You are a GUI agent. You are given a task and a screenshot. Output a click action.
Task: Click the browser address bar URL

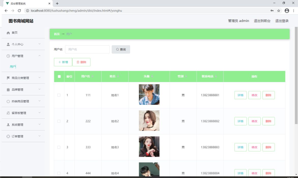(76, 11)
